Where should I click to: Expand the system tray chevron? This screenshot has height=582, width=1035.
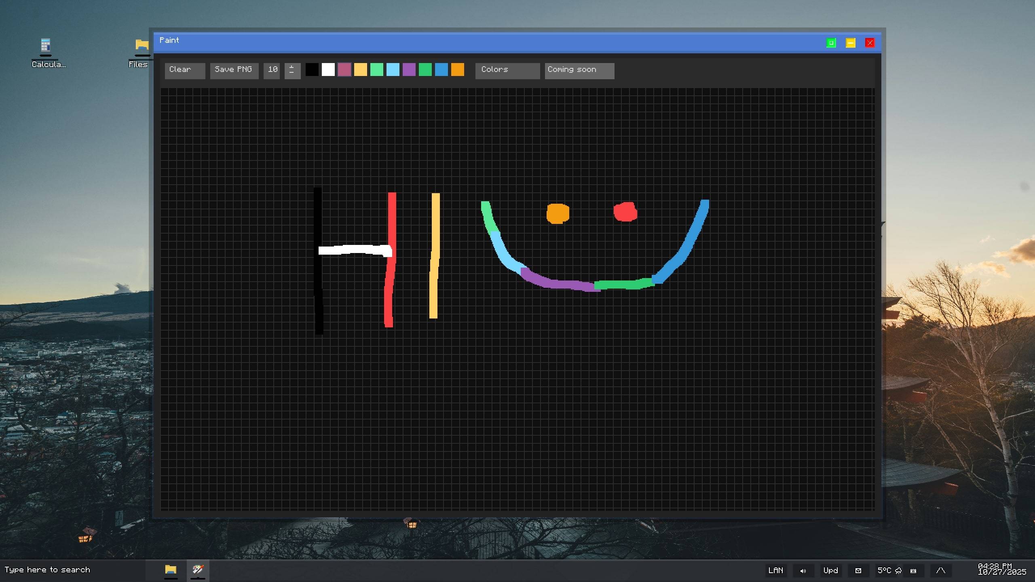(x=940, y=570)
